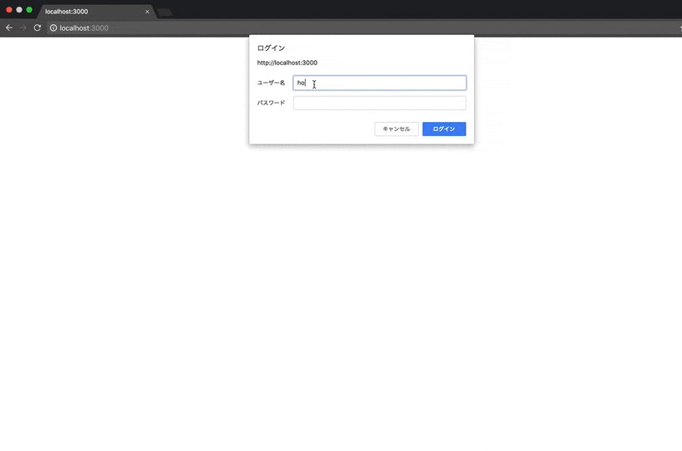Select the localhost:3000 browser tab
This screenshot has width=682, height=451.
point(95,12)
